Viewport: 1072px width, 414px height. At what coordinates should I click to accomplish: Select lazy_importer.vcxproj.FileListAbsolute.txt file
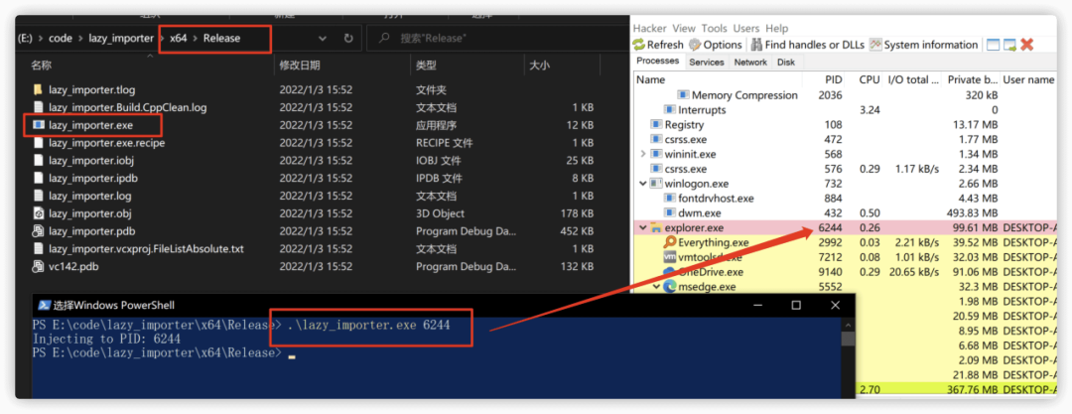[146, 249]
